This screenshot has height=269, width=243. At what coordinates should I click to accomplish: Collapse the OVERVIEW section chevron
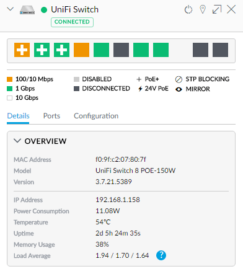[x=17, y=141]
